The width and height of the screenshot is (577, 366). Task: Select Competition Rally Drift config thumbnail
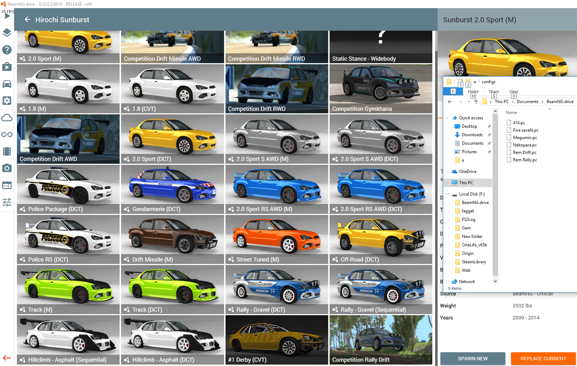(381, 340)
